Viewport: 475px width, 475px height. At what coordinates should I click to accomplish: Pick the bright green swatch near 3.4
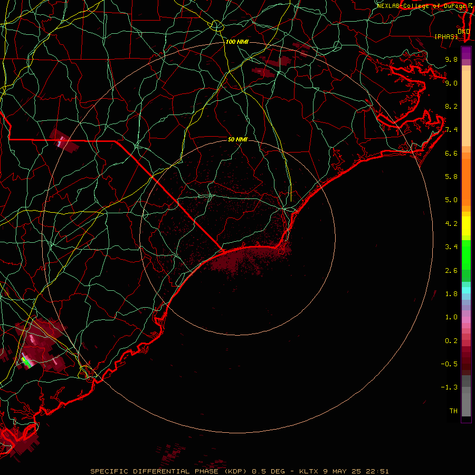click(x=466, y=254)
